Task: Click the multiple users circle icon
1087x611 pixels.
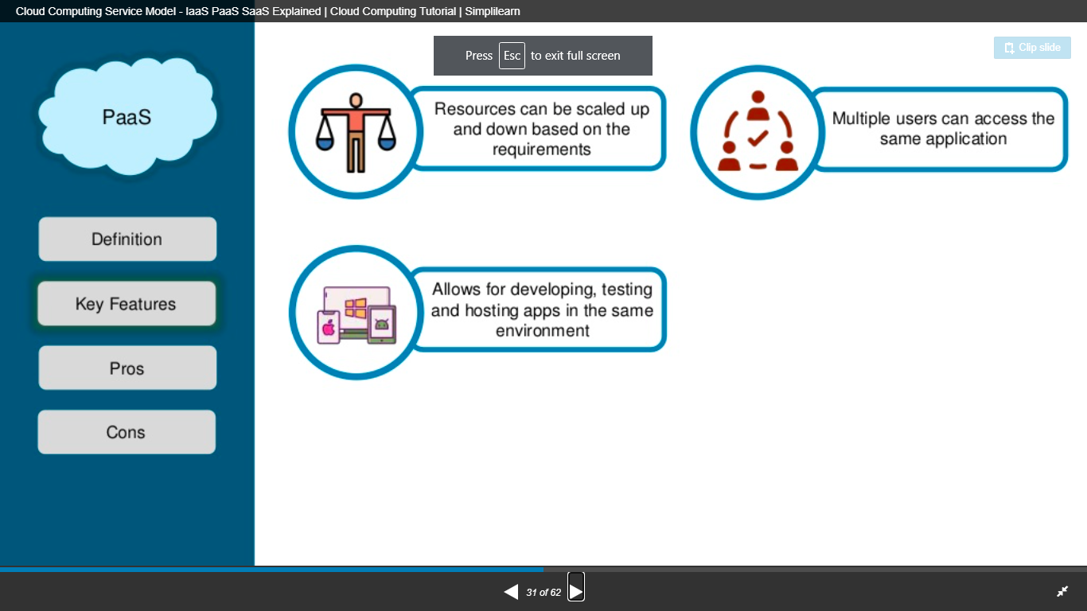Action: point(758,132)
